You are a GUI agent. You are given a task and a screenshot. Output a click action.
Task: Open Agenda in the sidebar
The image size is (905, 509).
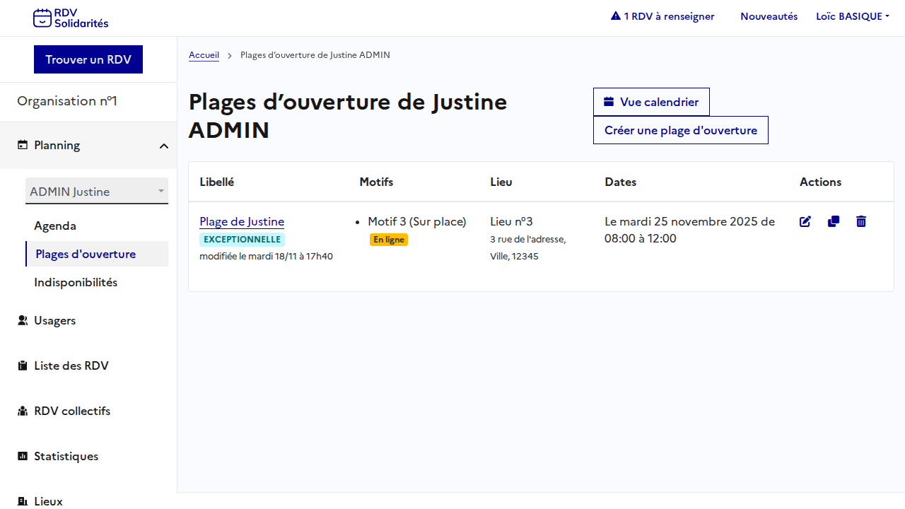click(55, 226)
